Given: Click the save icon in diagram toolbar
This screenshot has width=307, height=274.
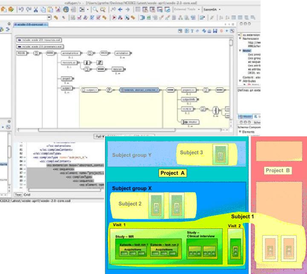Looking at the screenshot, I should click(216, 31).
